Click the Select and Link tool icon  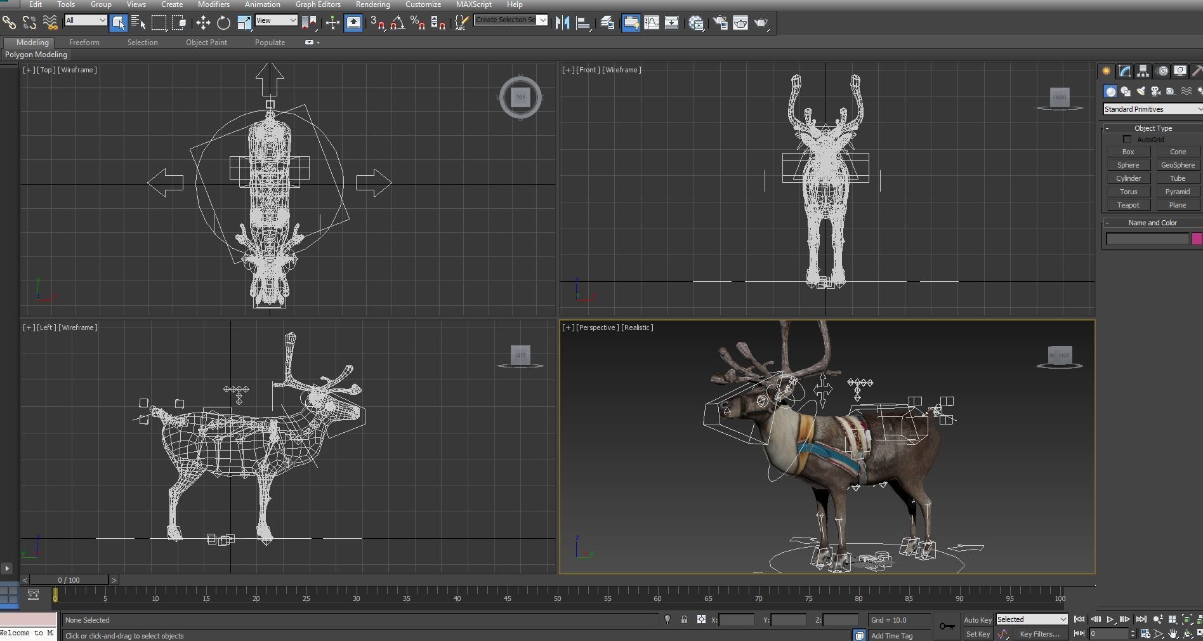9,23
